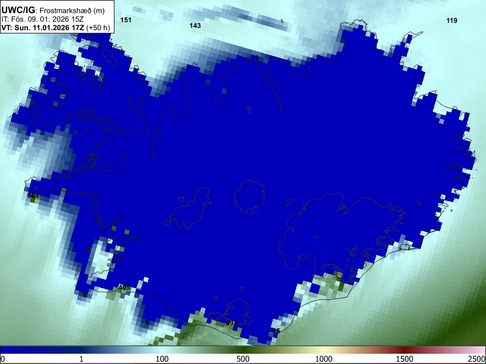Viewport: 486px width, 364px height.
Task: Click the '(+50 h)' forecast offset text
Action: tap(98, 27)
